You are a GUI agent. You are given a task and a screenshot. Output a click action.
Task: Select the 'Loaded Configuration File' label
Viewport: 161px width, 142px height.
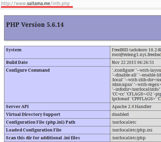[34, 130]
